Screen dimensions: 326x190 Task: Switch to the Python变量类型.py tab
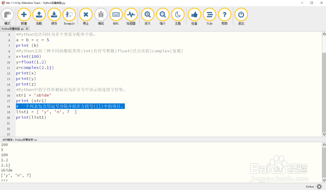pyautogui.click(x=13, y=29)
